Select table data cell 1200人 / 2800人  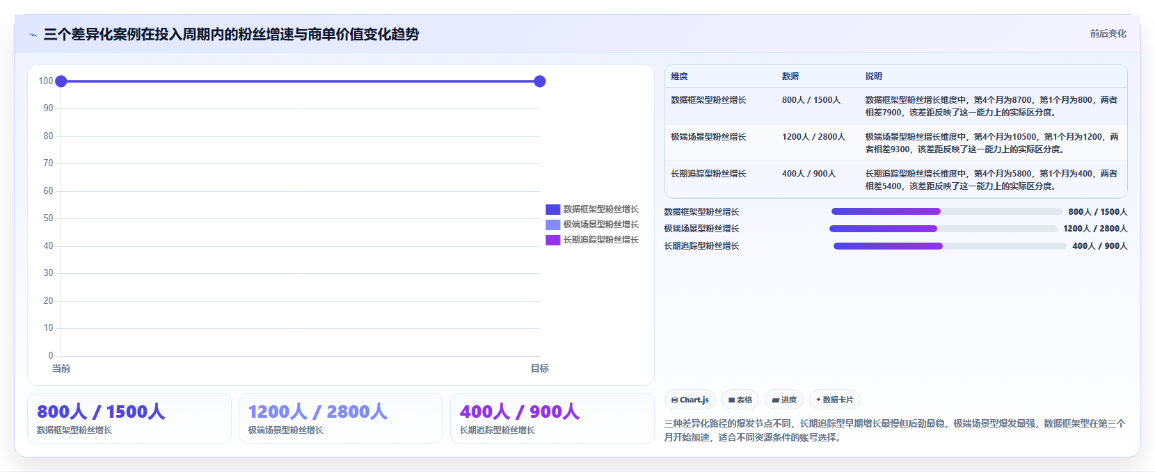coord(813,137)
